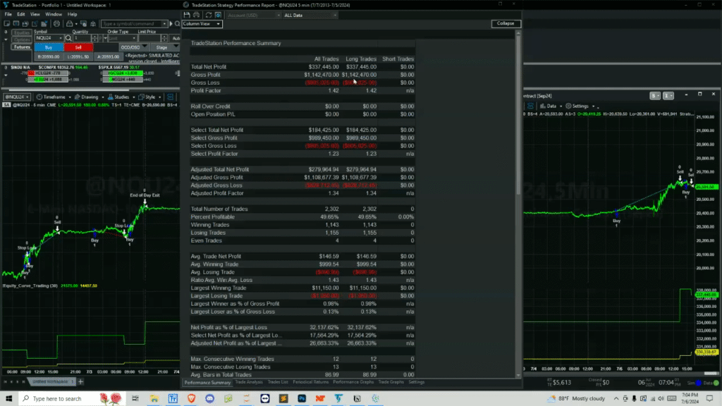This screenshot has width=722, height=406.
Task: Click the Settings gear icon in right chart window
Action: pos(568,106)
